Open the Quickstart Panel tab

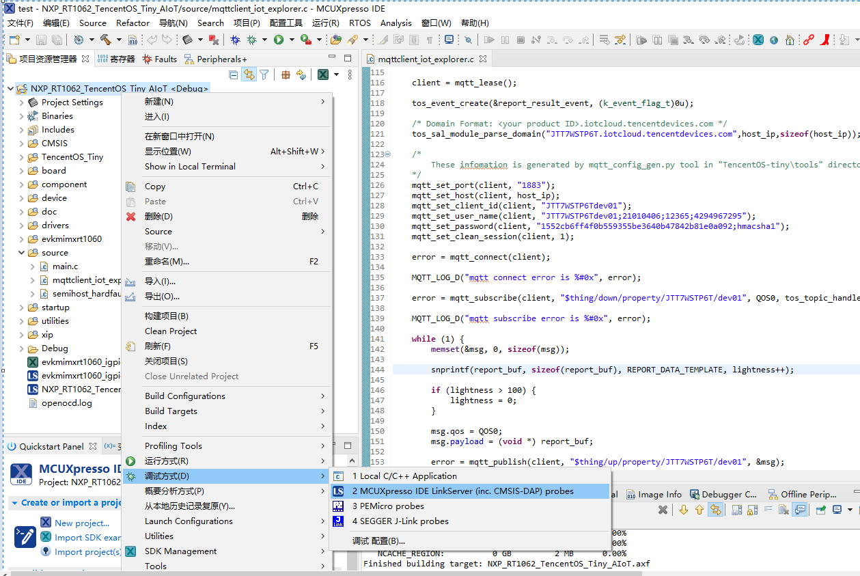pos(51,446)
